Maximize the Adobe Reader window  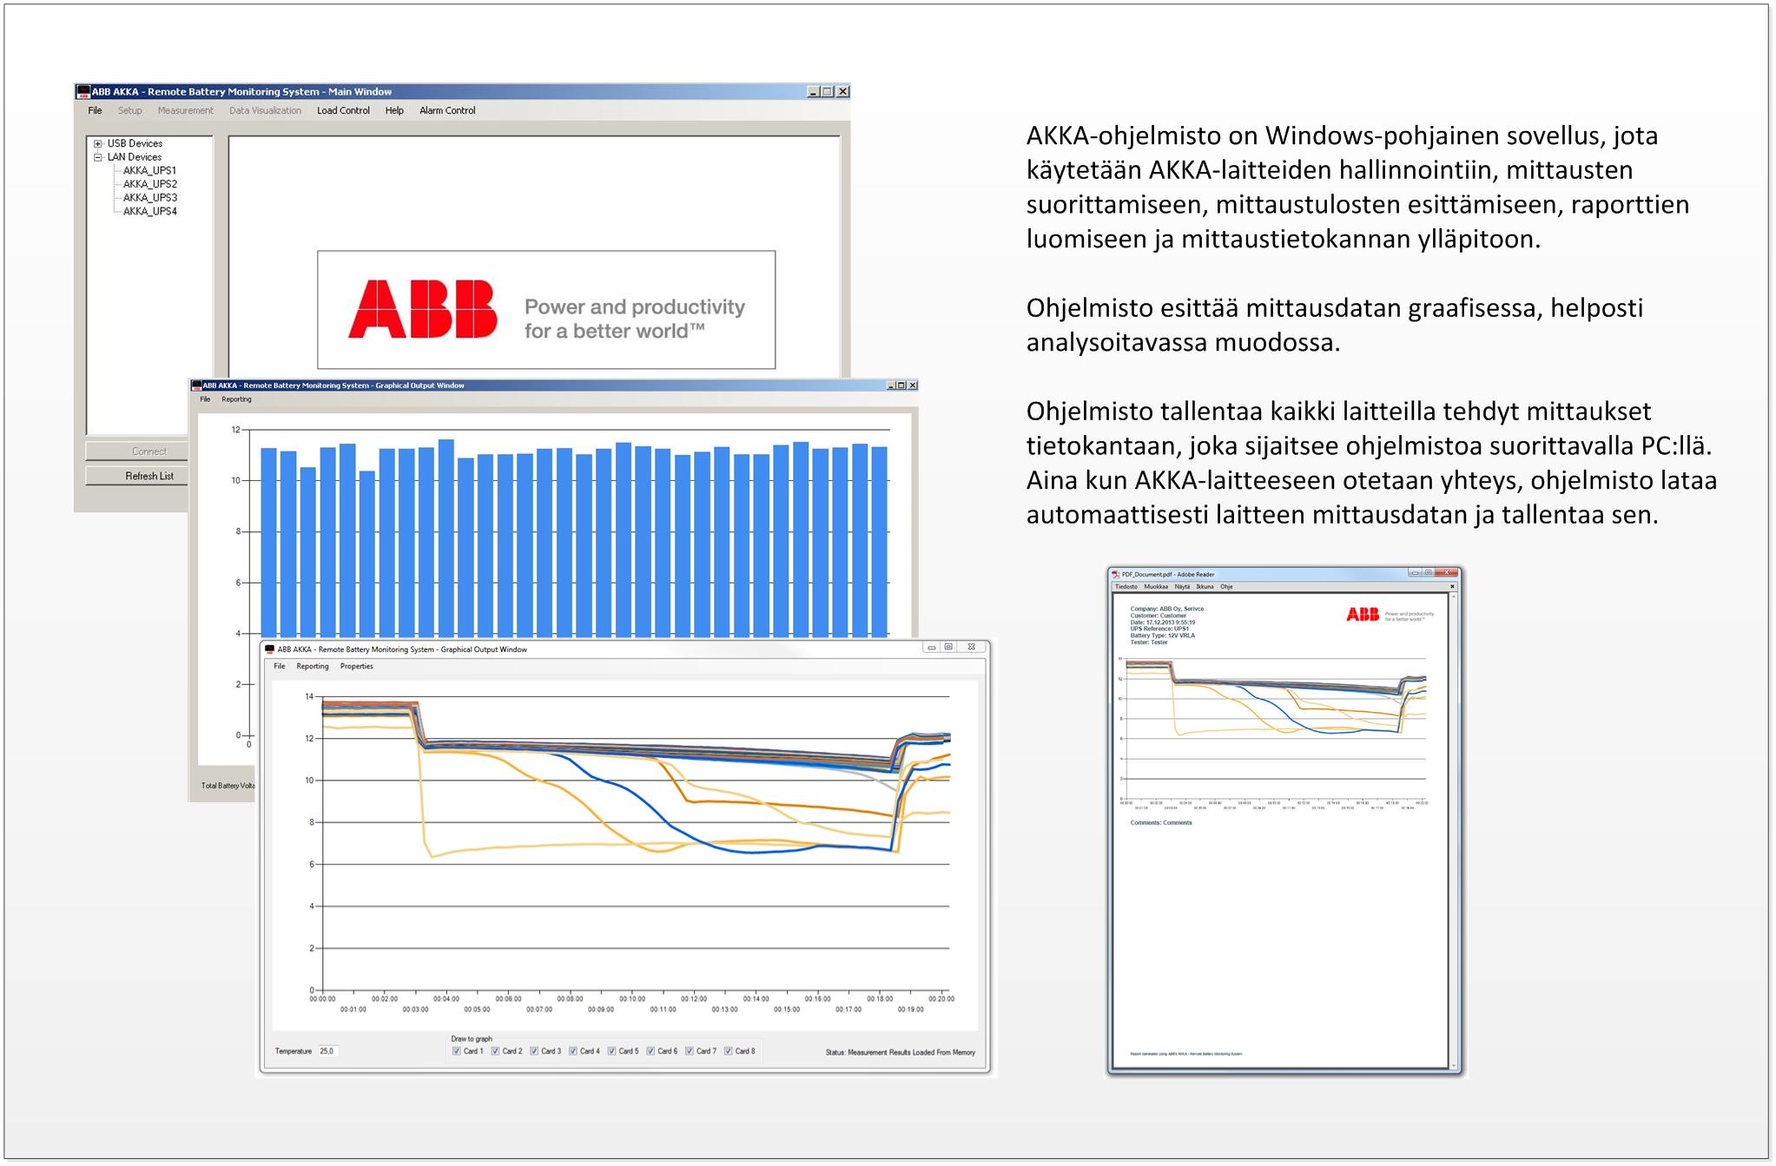(x=1428, y=573)
